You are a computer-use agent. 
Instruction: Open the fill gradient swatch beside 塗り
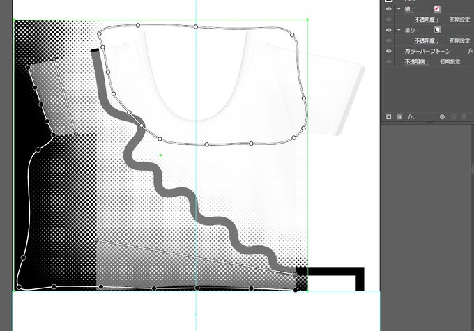436,30
